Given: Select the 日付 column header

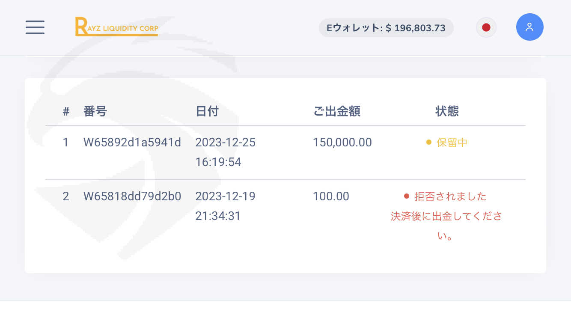Looking at the screenshot, I should pos(207,111).
